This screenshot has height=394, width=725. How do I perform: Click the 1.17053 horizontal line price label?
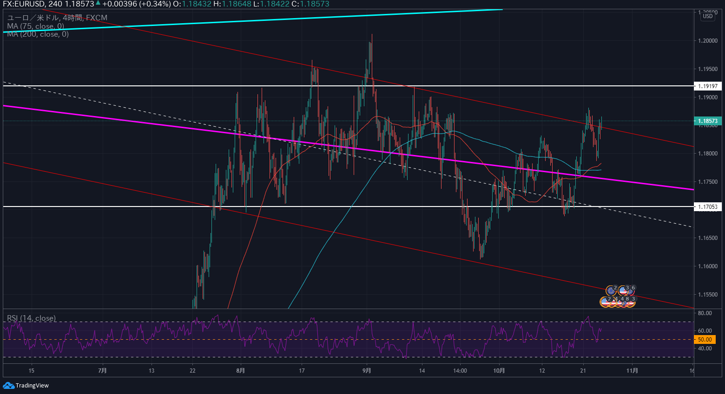(x=707, y=207)
